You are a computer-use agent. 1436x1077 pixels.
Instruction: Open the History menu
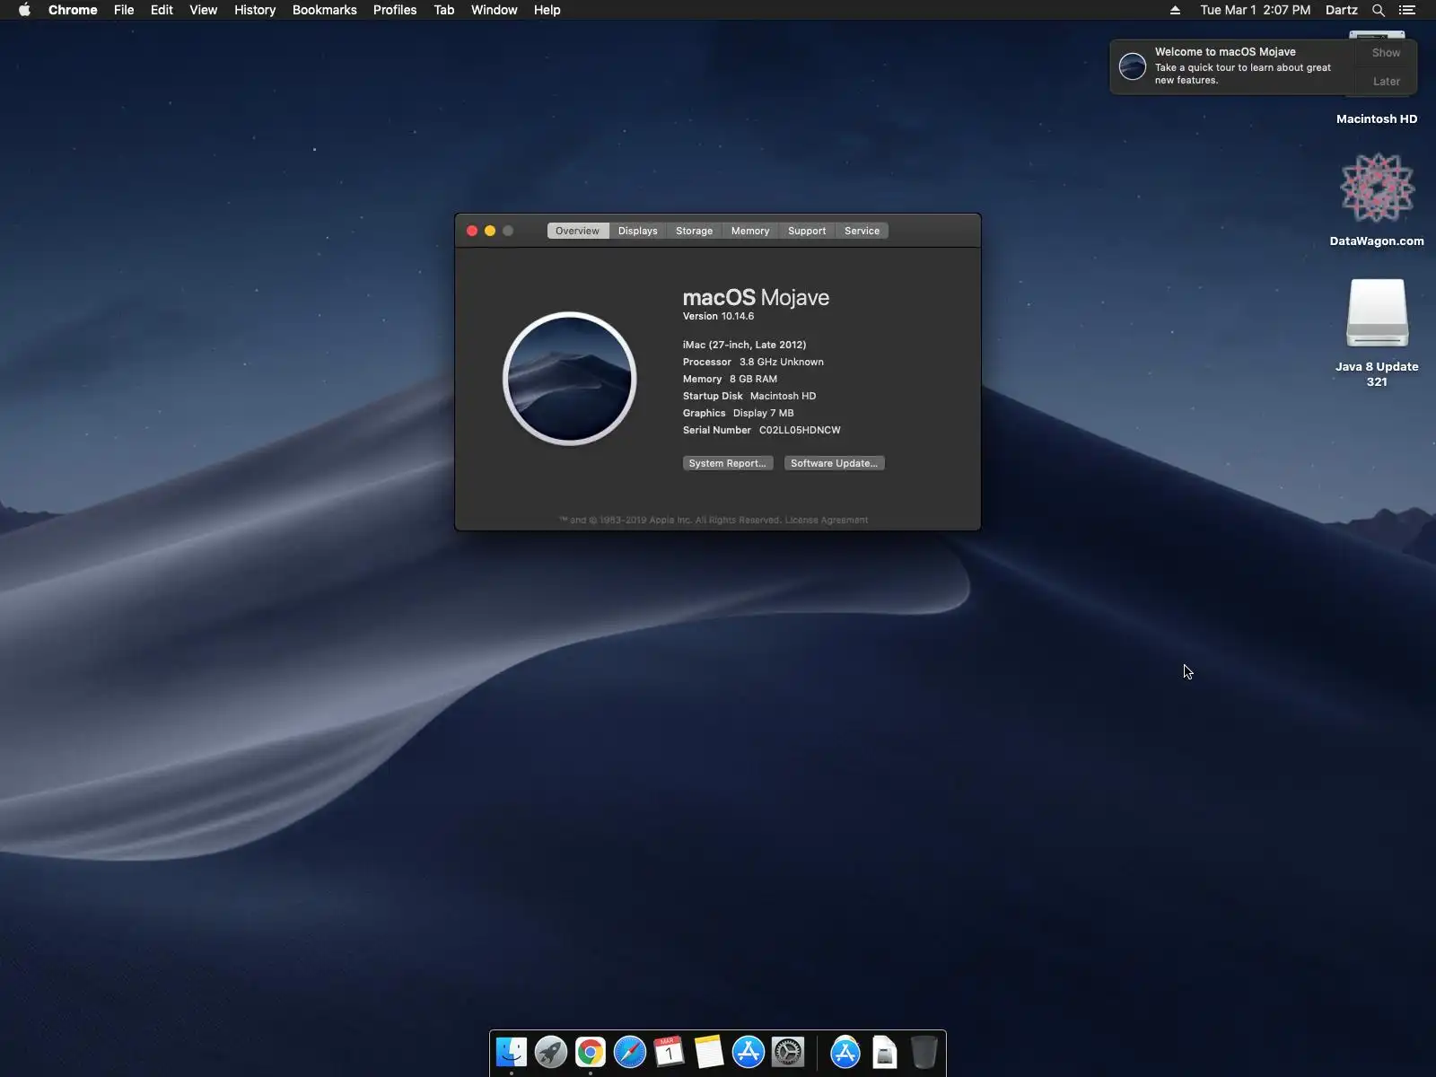pyautogui.click(x=255, y=10)
